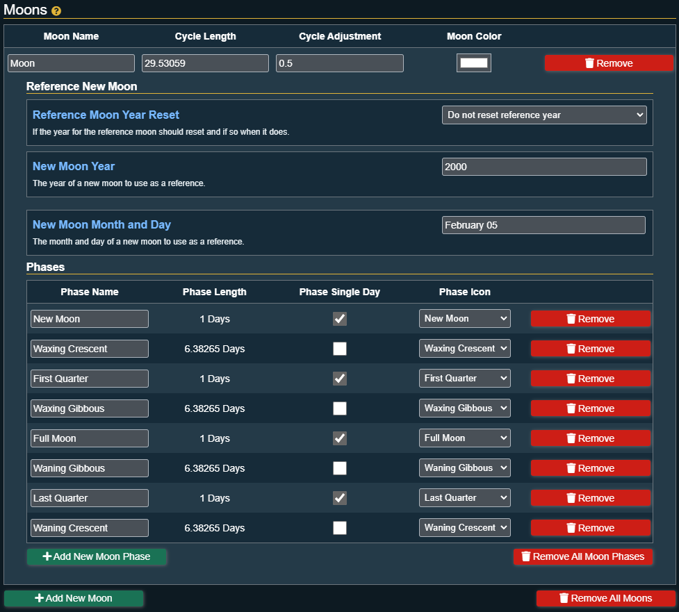Click trash icon on Waxing Gibbous row
The image size is (679, 612).
[x=571, y=408]
